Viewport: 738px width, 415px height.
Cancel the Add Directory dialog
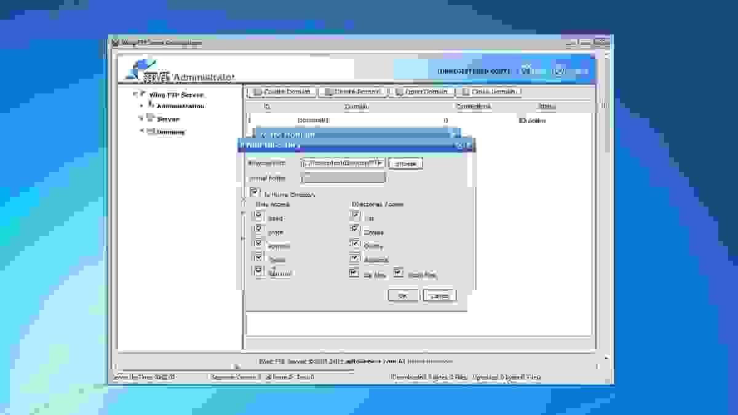click(x=439, y=295)
